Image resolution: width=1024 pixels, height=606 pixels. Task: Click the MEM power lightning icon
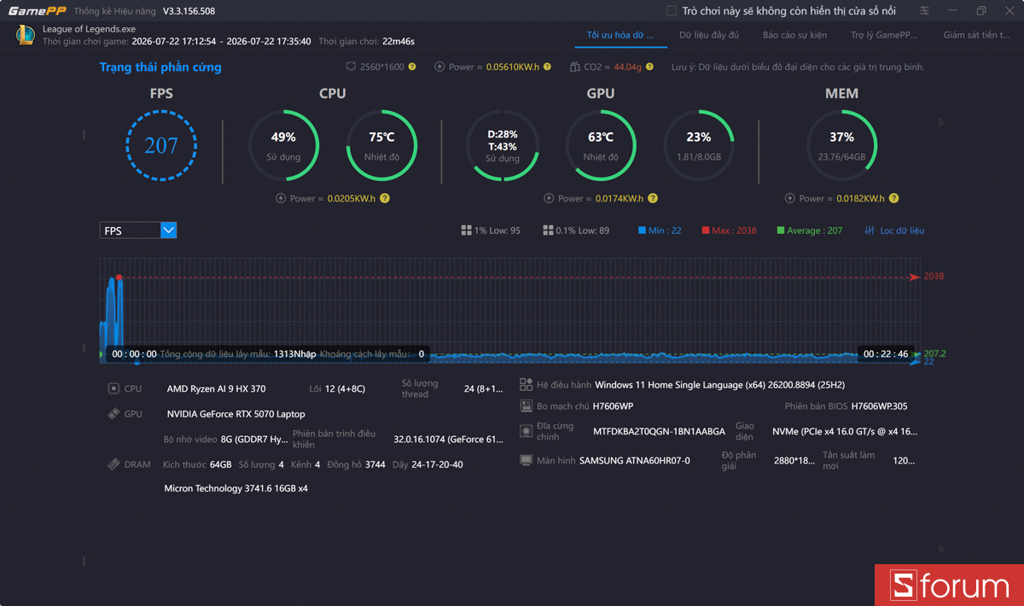pos(789,198)
